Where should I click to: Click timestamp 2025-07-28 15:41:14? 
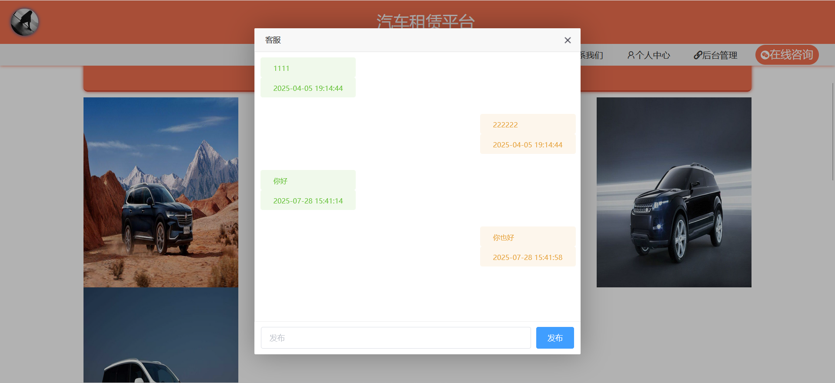point(308,201)
